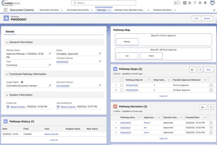217x145 pixels.
Task: Open the Salesforce Help question mark
Action: 195,3
